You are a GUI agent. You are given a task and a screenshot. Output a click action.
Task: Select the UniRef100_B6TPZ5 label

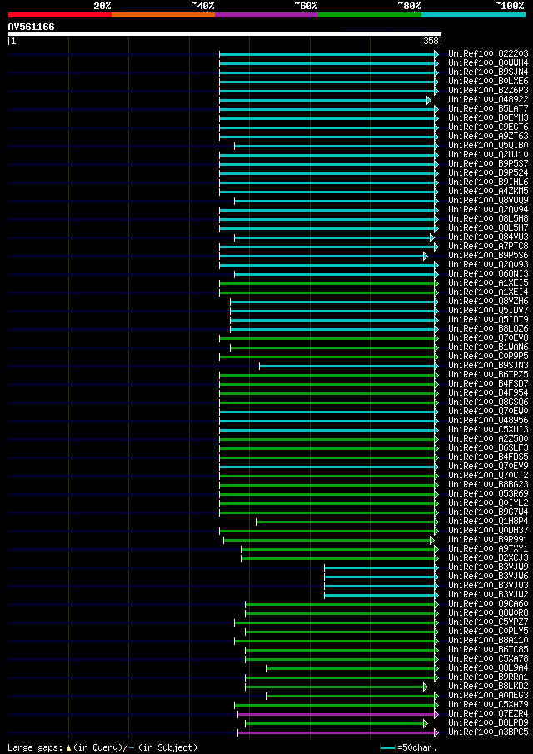pos(488,375)
